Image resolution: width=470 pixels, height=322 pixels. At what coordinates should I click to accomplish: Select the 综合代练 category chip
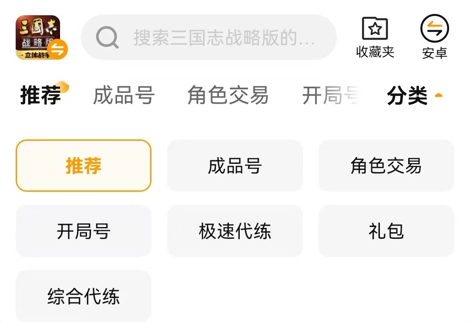(84, 296)
